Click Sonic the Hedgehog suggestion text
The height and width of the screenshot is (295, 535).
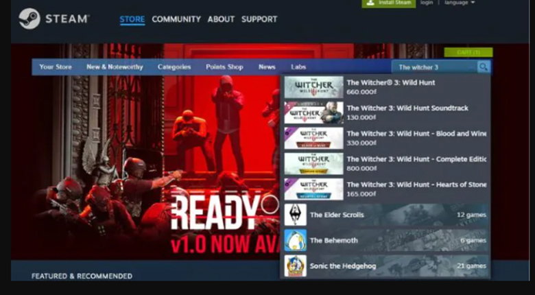[x=343, y=266]
